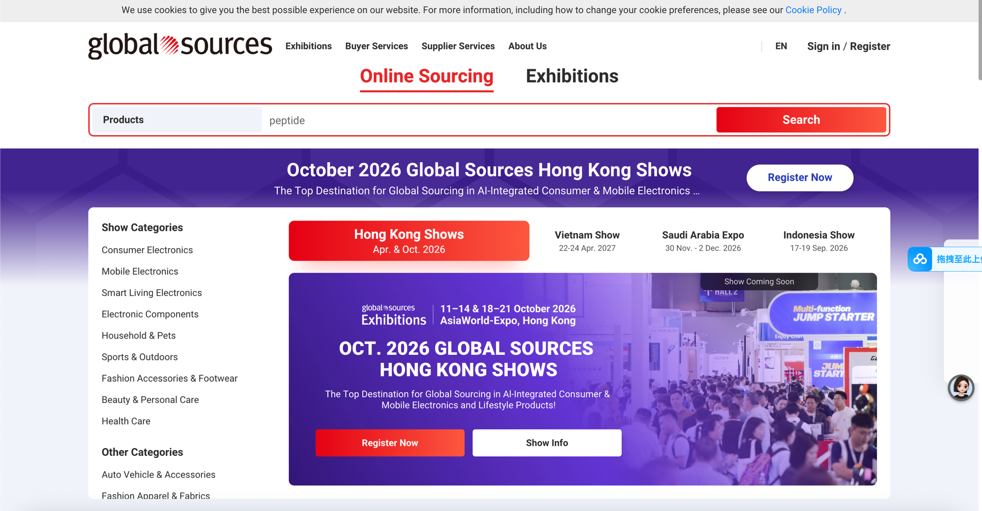Click the blue cloud upload widget icon

pyautogui.click(x=920, y=259)
